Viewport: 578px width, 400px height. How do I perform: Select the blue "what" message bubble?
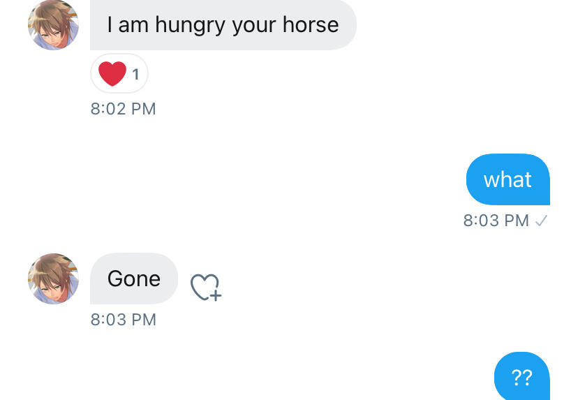pos(507,179)
